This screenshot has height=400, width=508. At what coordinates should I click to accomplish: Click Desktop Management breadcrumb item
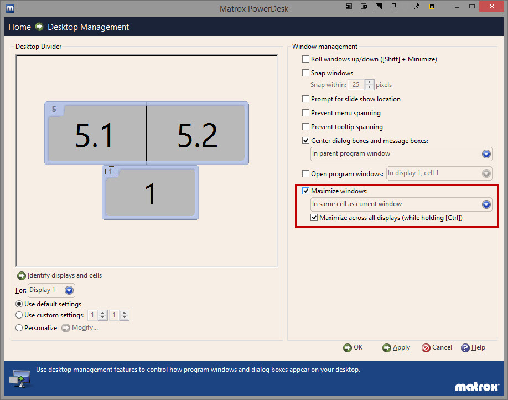88,27
